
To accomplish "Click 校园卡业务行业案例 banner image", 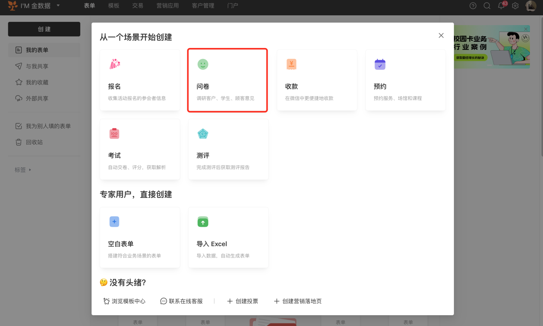I will point(492,47).
